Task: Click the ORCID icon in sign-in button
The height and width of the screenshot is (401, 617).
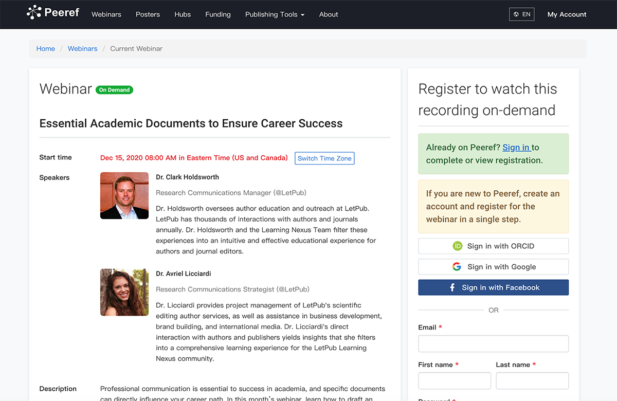Action: coord(457,246)
